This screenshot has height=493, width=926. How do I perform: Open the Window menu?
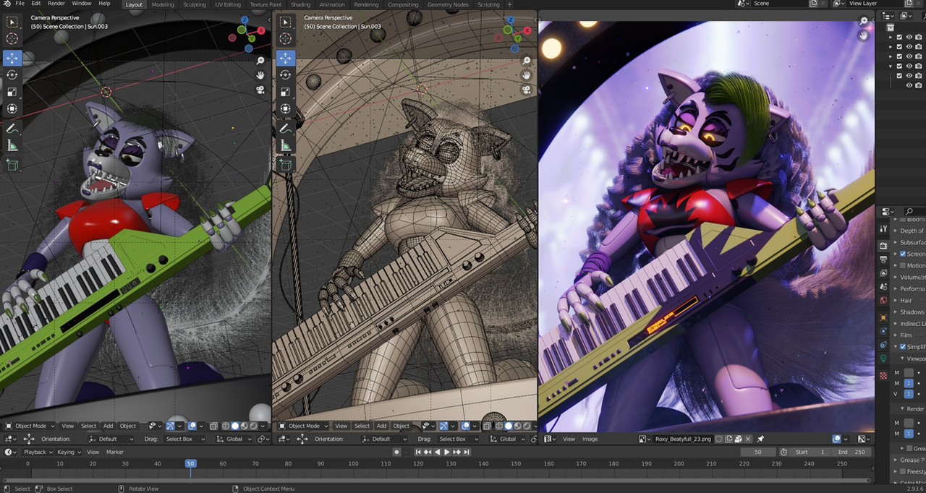pos(82,4)
